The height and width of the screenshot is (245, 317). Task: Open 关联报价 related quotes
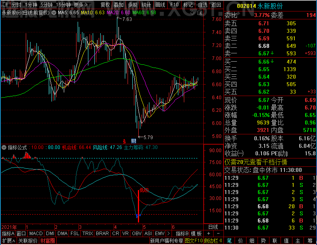[x=28, y=241]
